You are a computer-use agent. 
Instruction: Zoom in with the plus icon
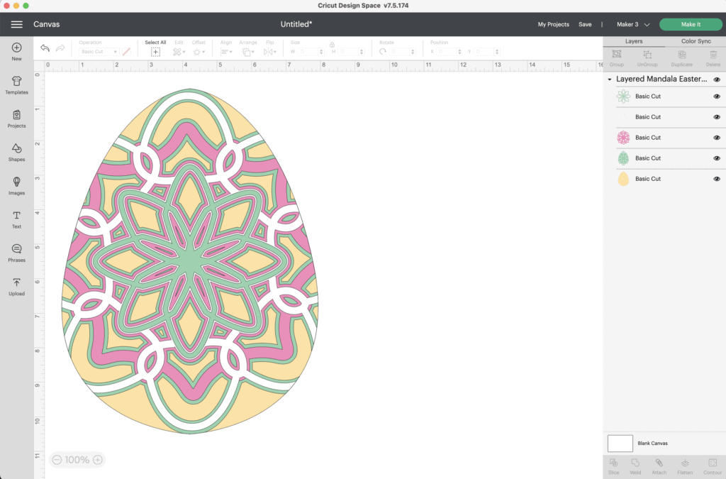point(98,460)
